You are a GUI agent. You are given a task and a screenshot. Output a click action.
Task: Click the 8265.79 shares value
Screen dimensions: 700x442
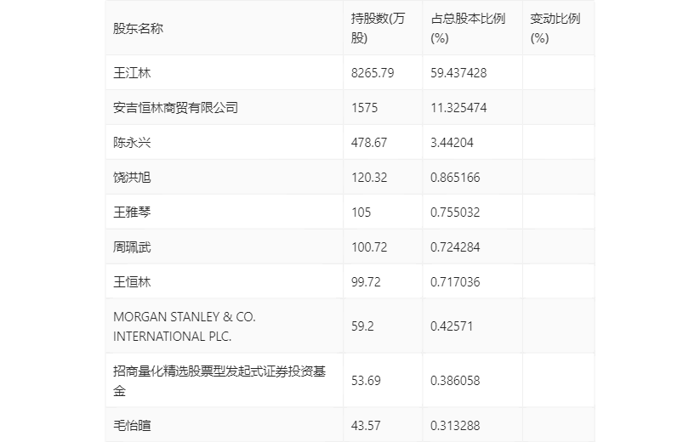pos(373,73)
